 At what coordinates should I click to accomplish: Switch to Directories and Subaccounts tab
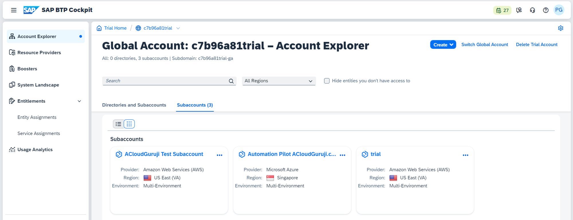[134, 105]
